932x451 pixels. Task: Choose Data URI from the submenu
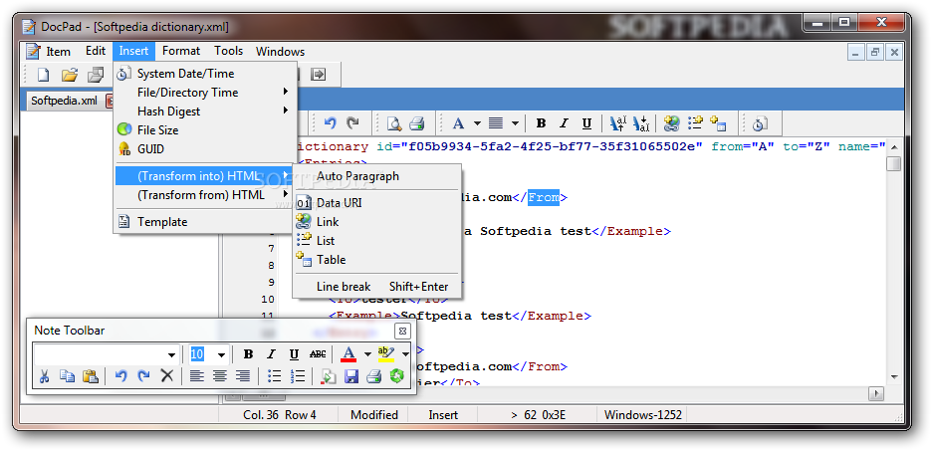376,203
